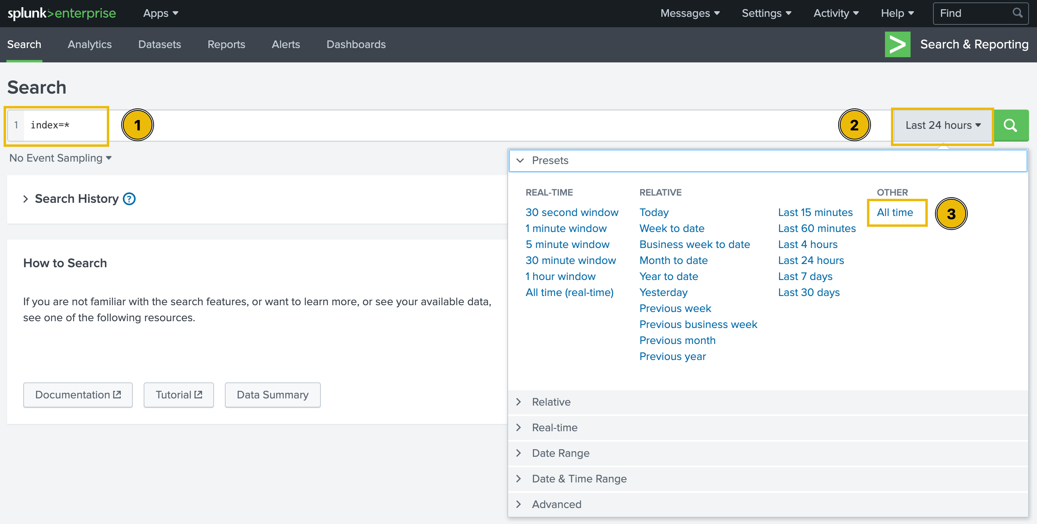Click the green search magnifier button
Screen dimensions: 1037x524
(x=1011, y=125)
